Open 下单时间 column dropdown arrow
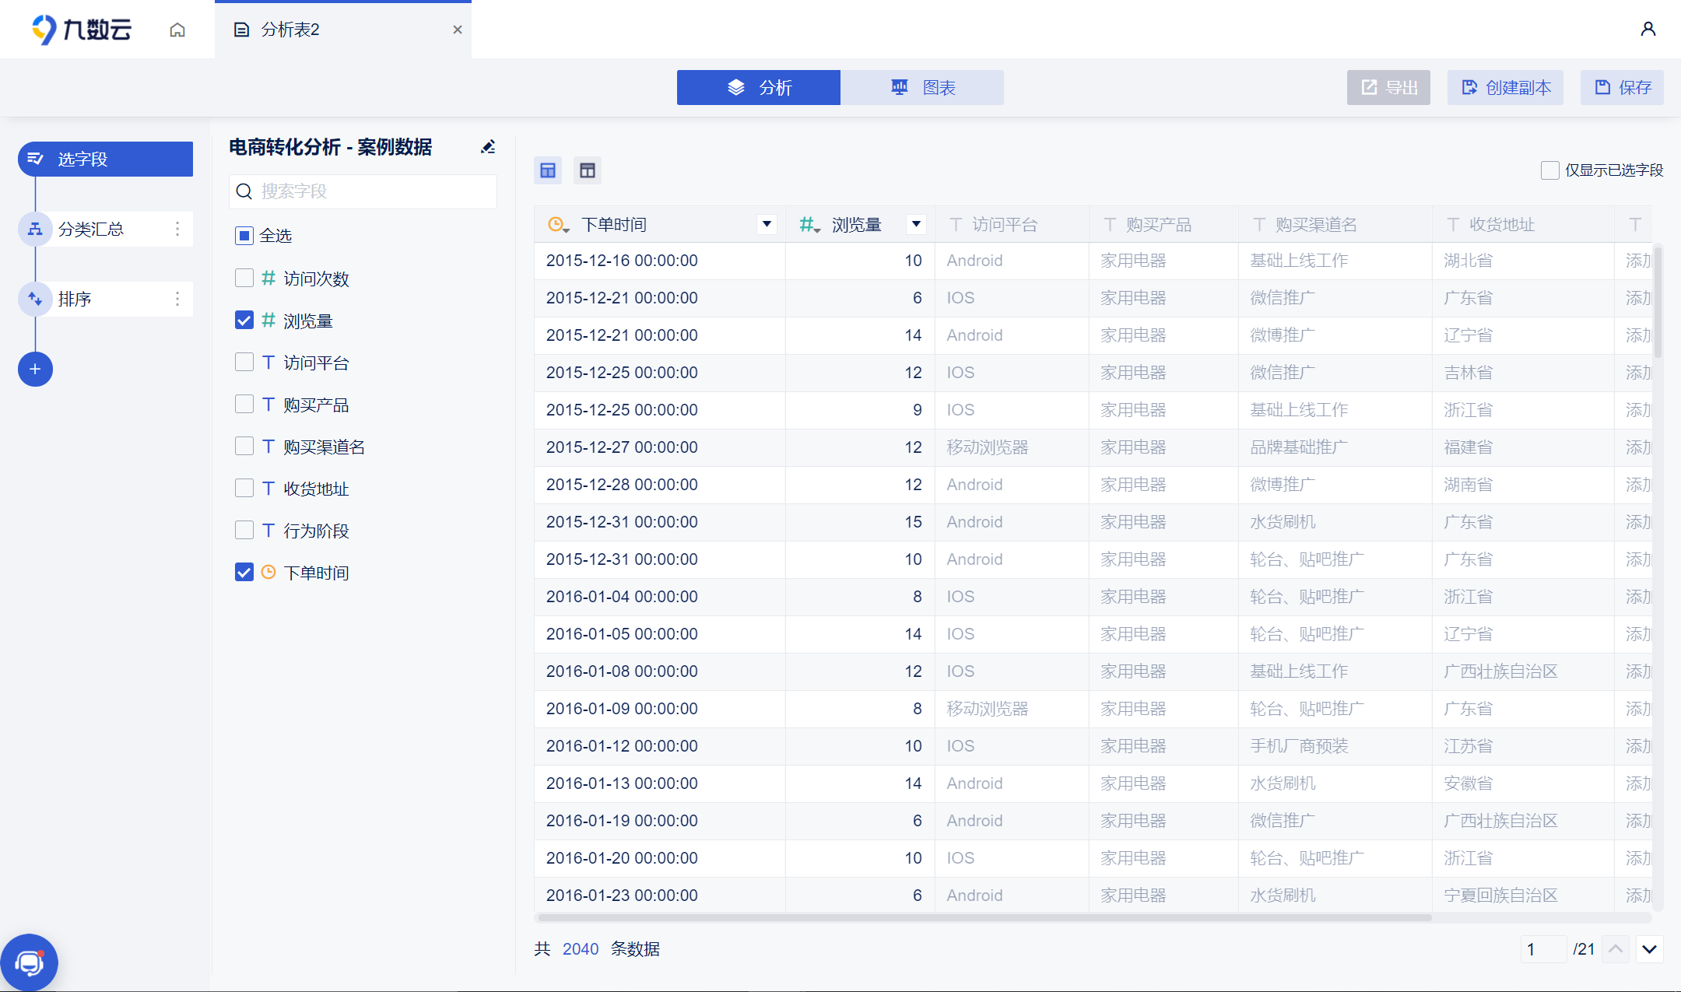The width and height of the screenshot is (1681, 992). pyautogui.click(x=767, y=224)
